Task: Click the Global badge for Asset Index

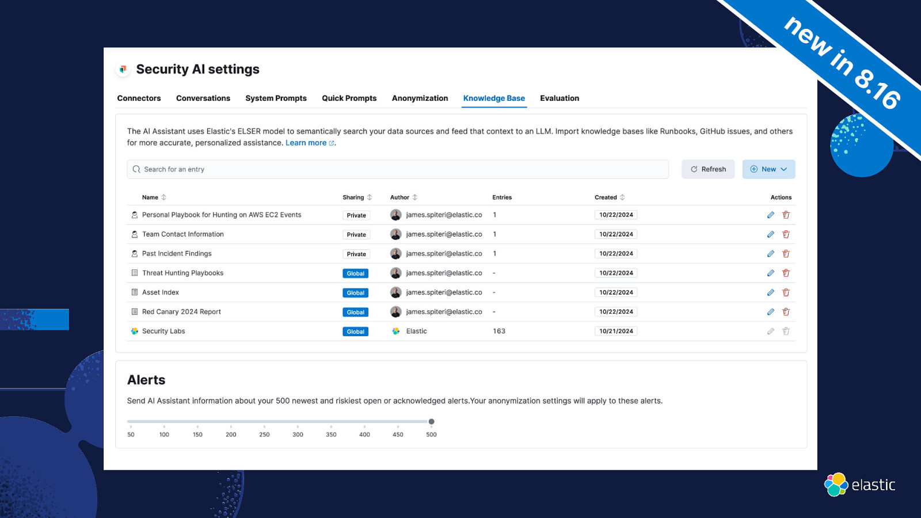Action: 356,293
